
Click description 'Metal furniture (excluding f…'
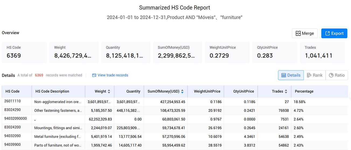[57, 137]
